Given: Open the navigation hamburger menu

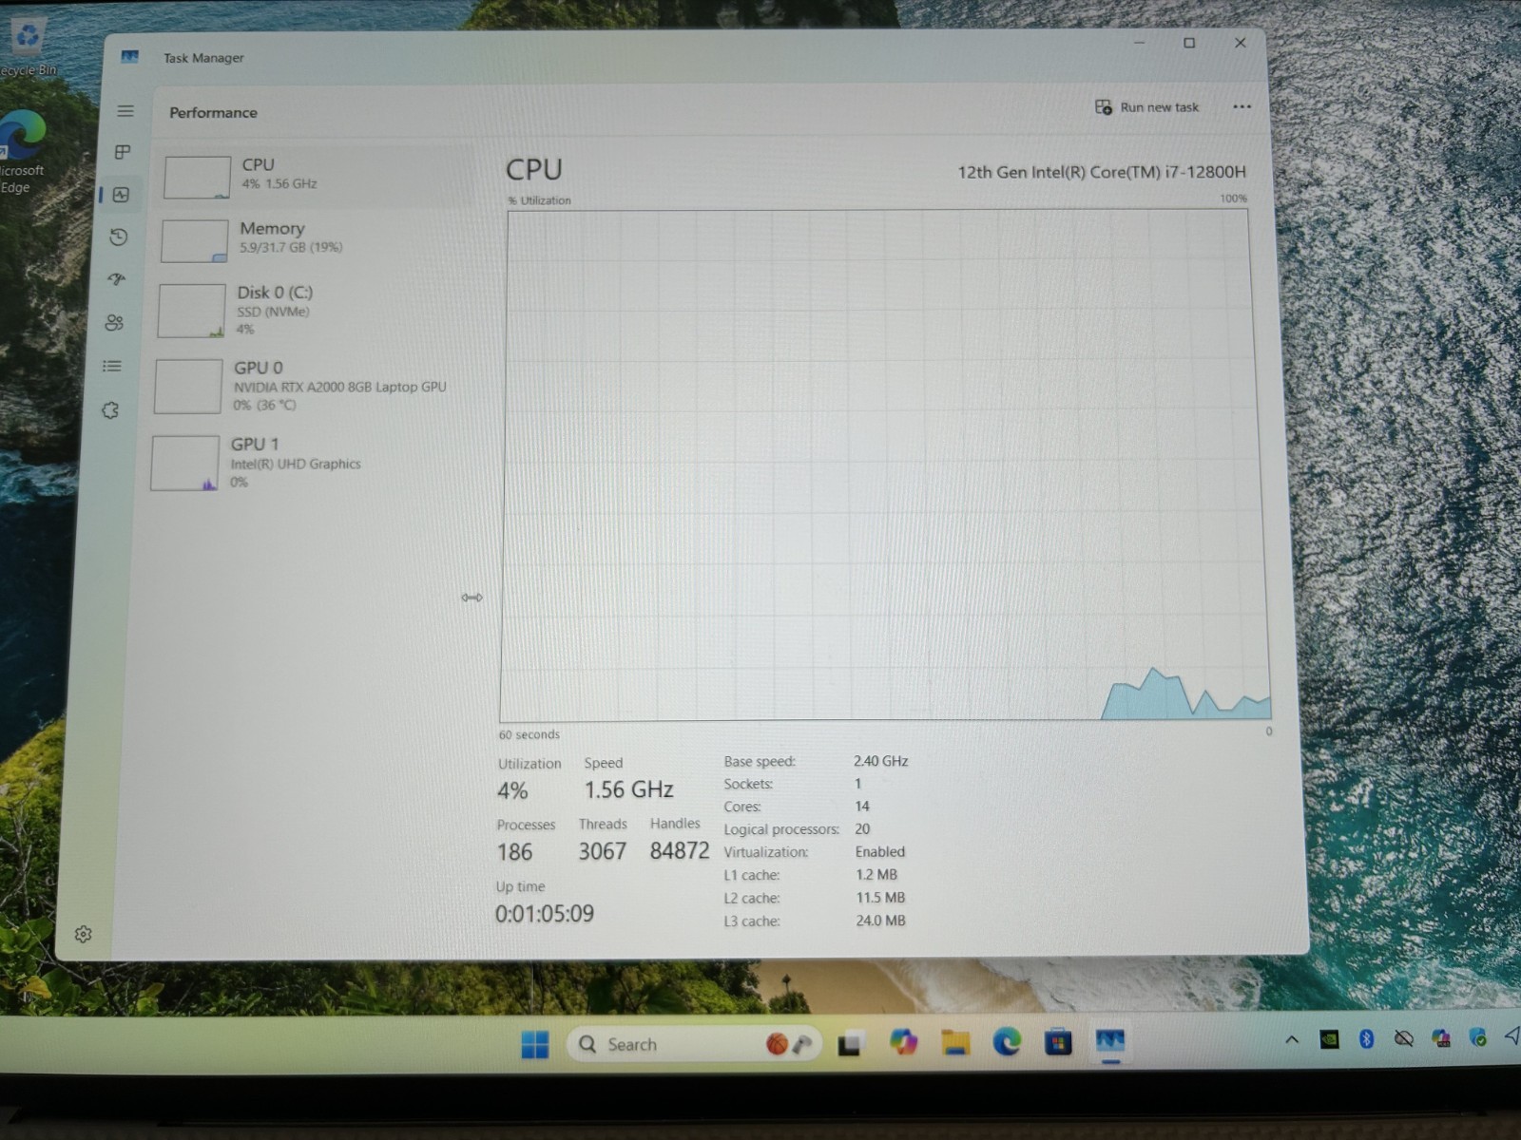Looking at the screenshot, I should (125, 111).
